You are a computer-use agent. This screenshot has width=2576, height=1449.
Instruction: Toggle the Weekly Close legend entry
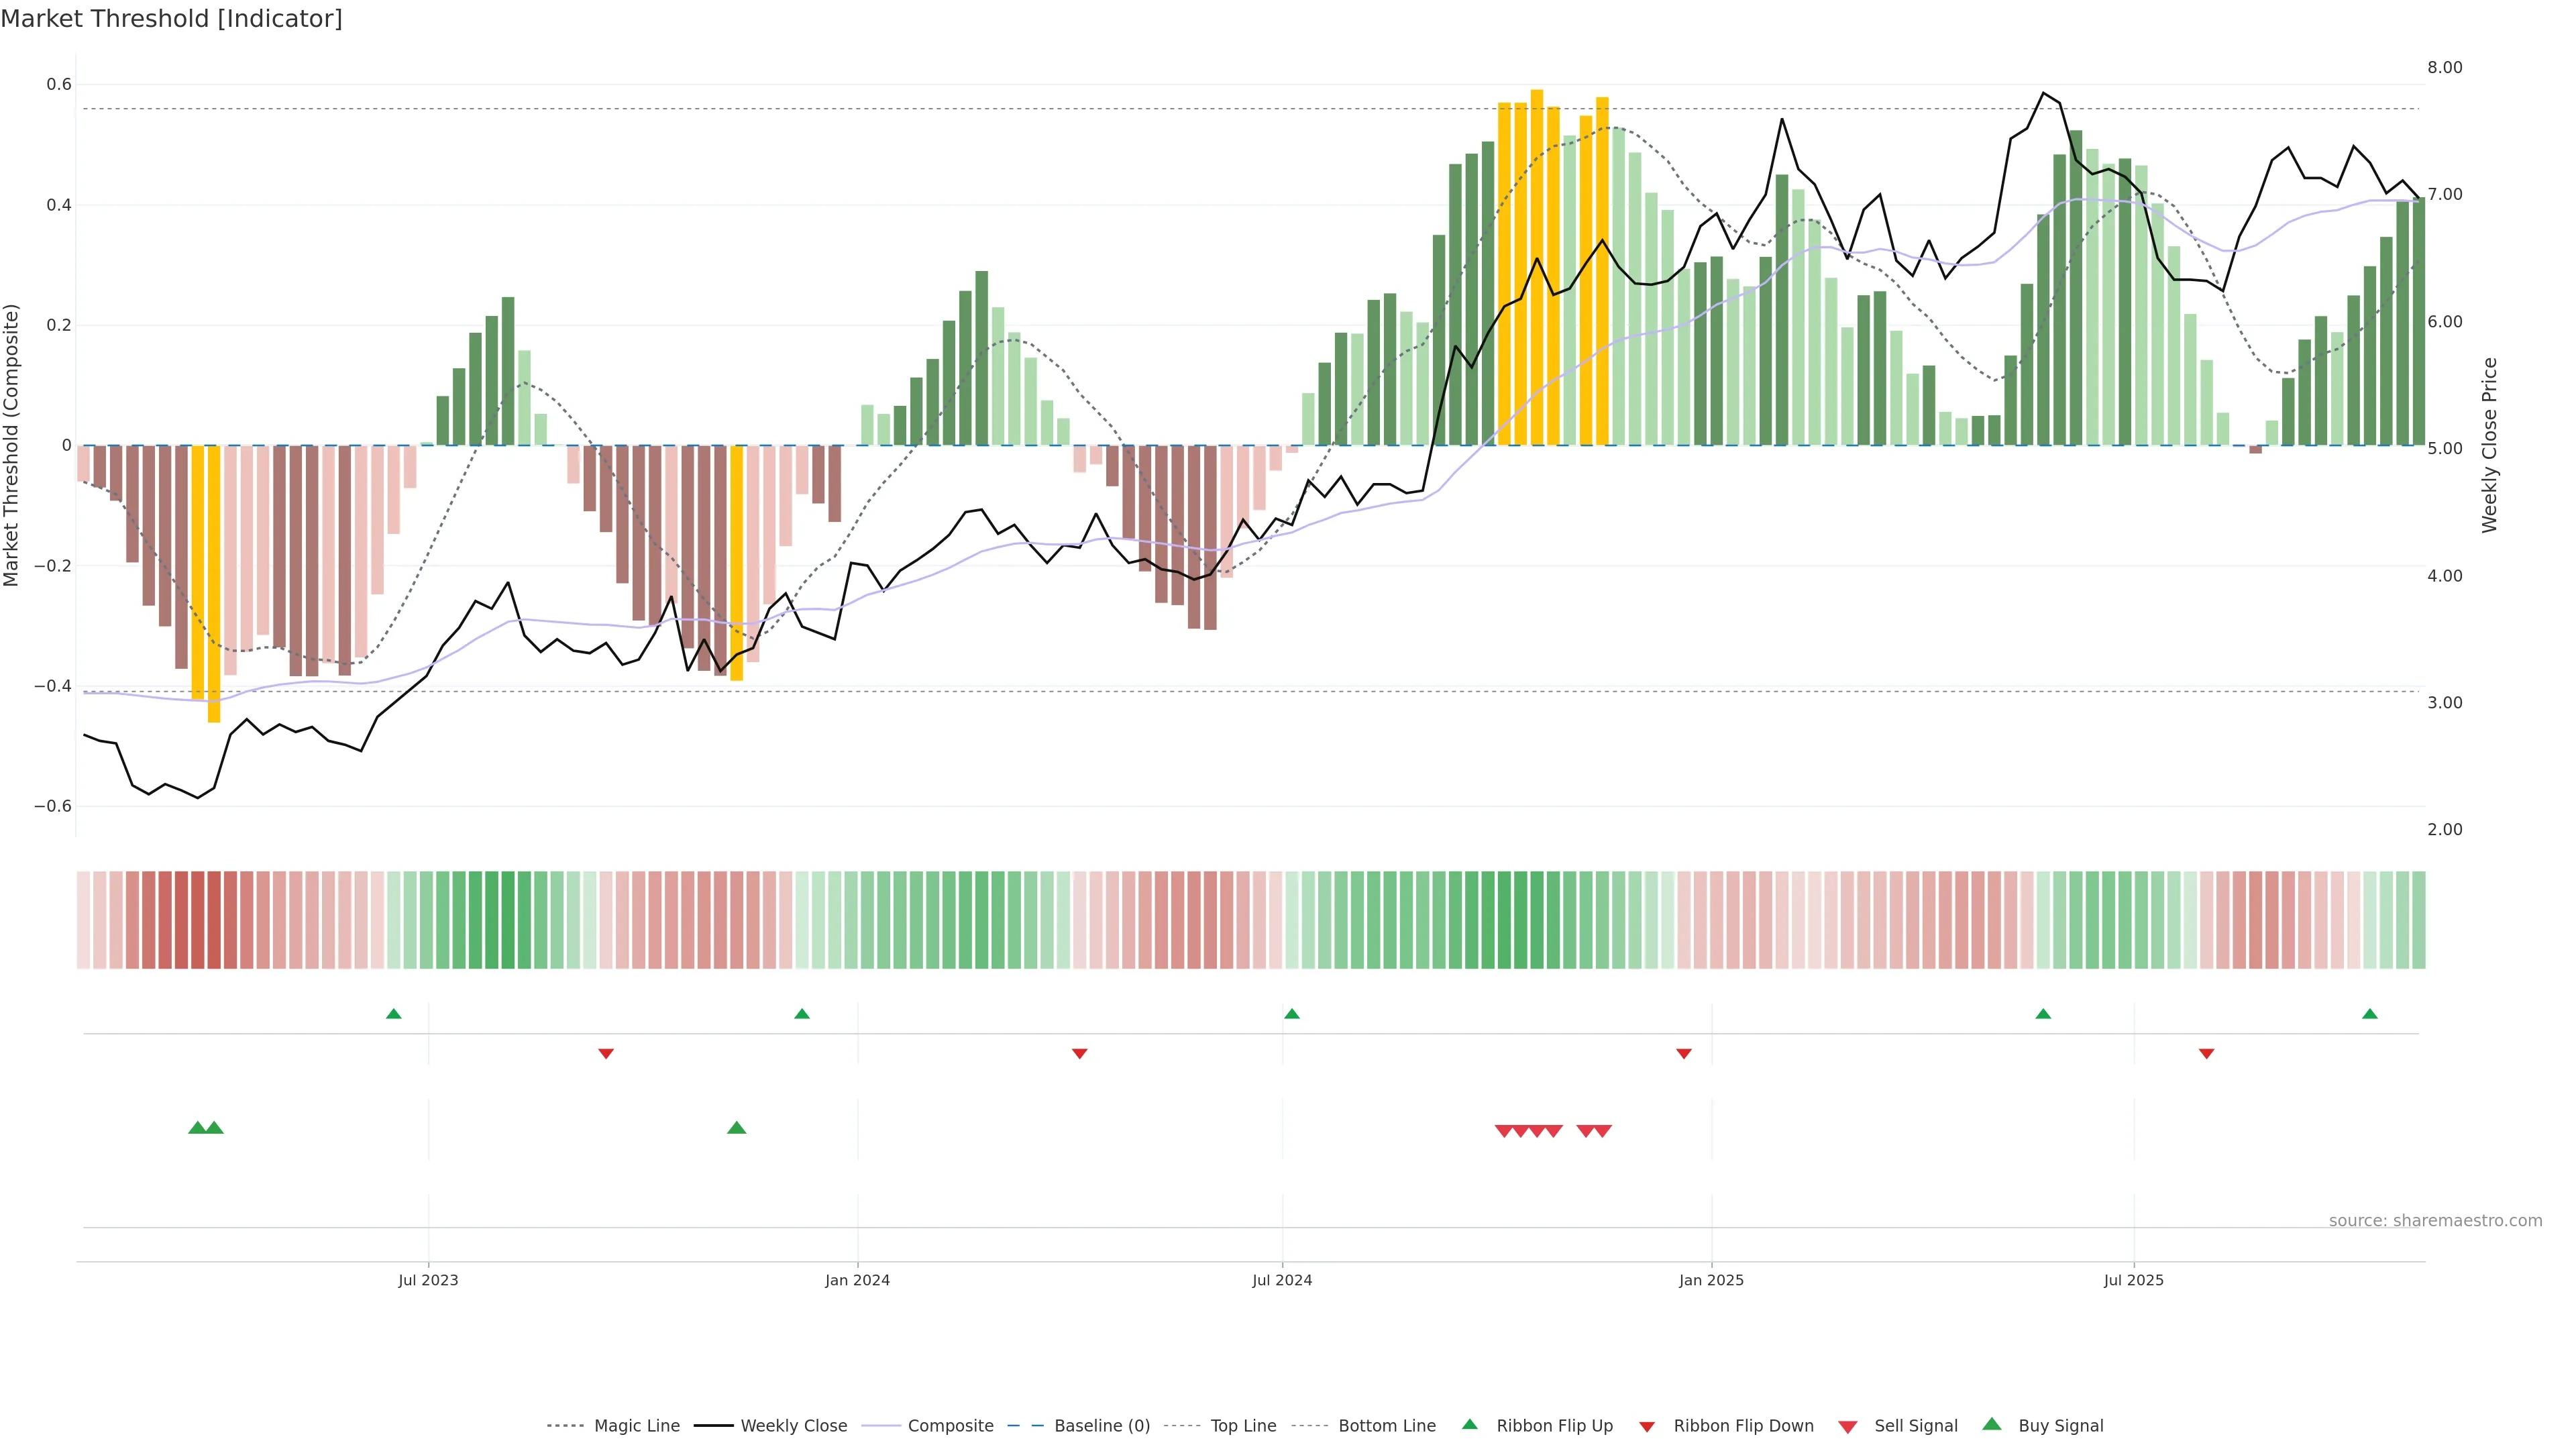pyautogui.click(x=793, y=1426)
